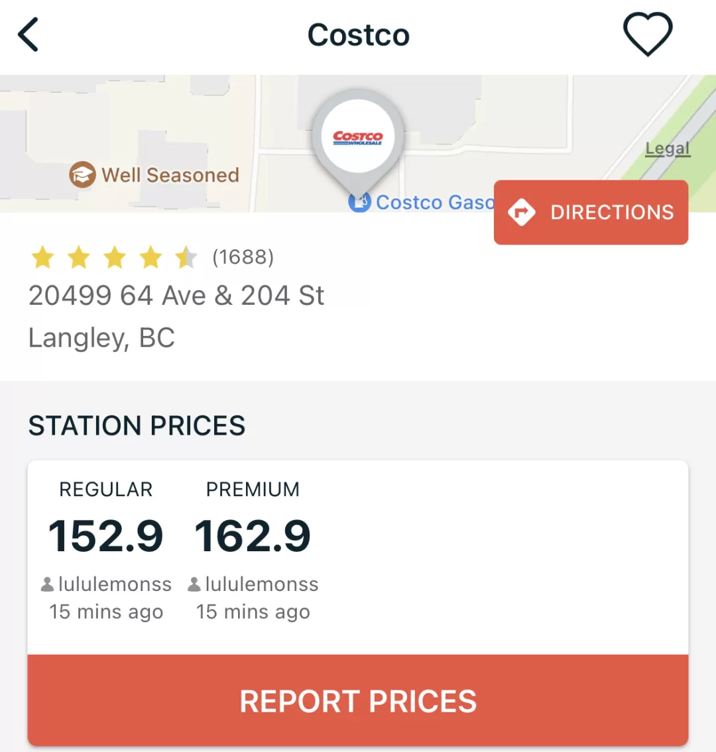This screenshot has width=716, height=752.
Task: Select the Regular 152.9 price
Action: click(x=105, y=536)
